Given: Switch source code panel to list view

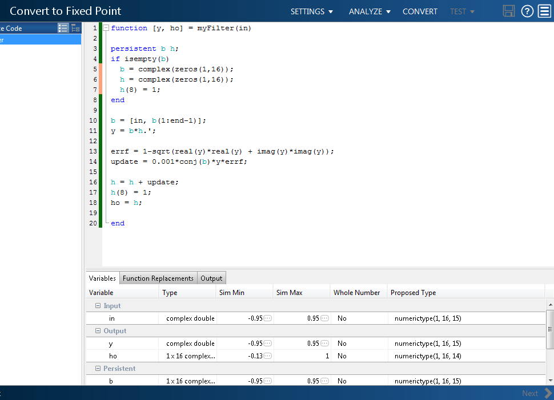Looking at the screenshot, I should [x=63, y=28].
